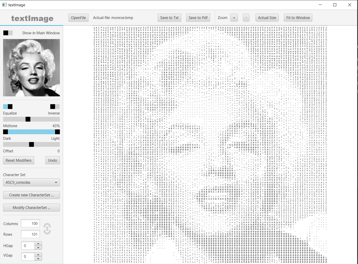Zoom out with the minus button
This screenshot has height=264, width=358.
pos(246,18)
